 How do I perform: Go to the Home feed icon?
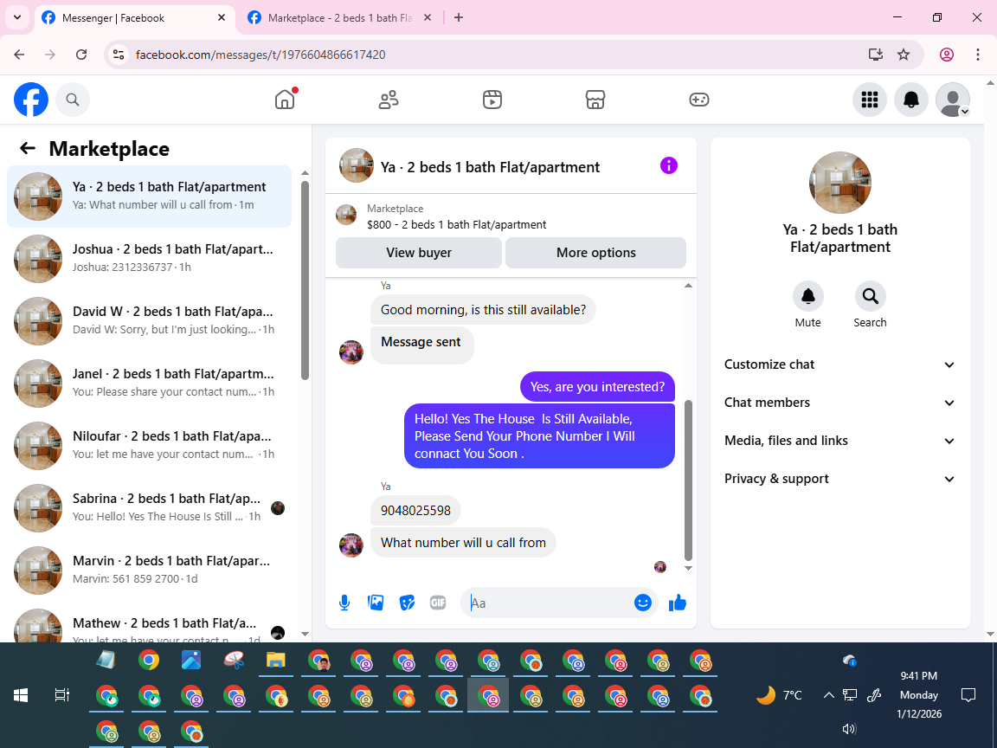(x=285, y=100)
